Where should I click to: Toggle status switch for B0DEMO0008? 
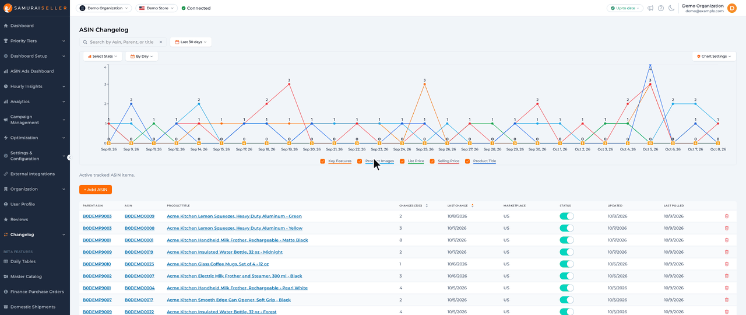[566, 228]
